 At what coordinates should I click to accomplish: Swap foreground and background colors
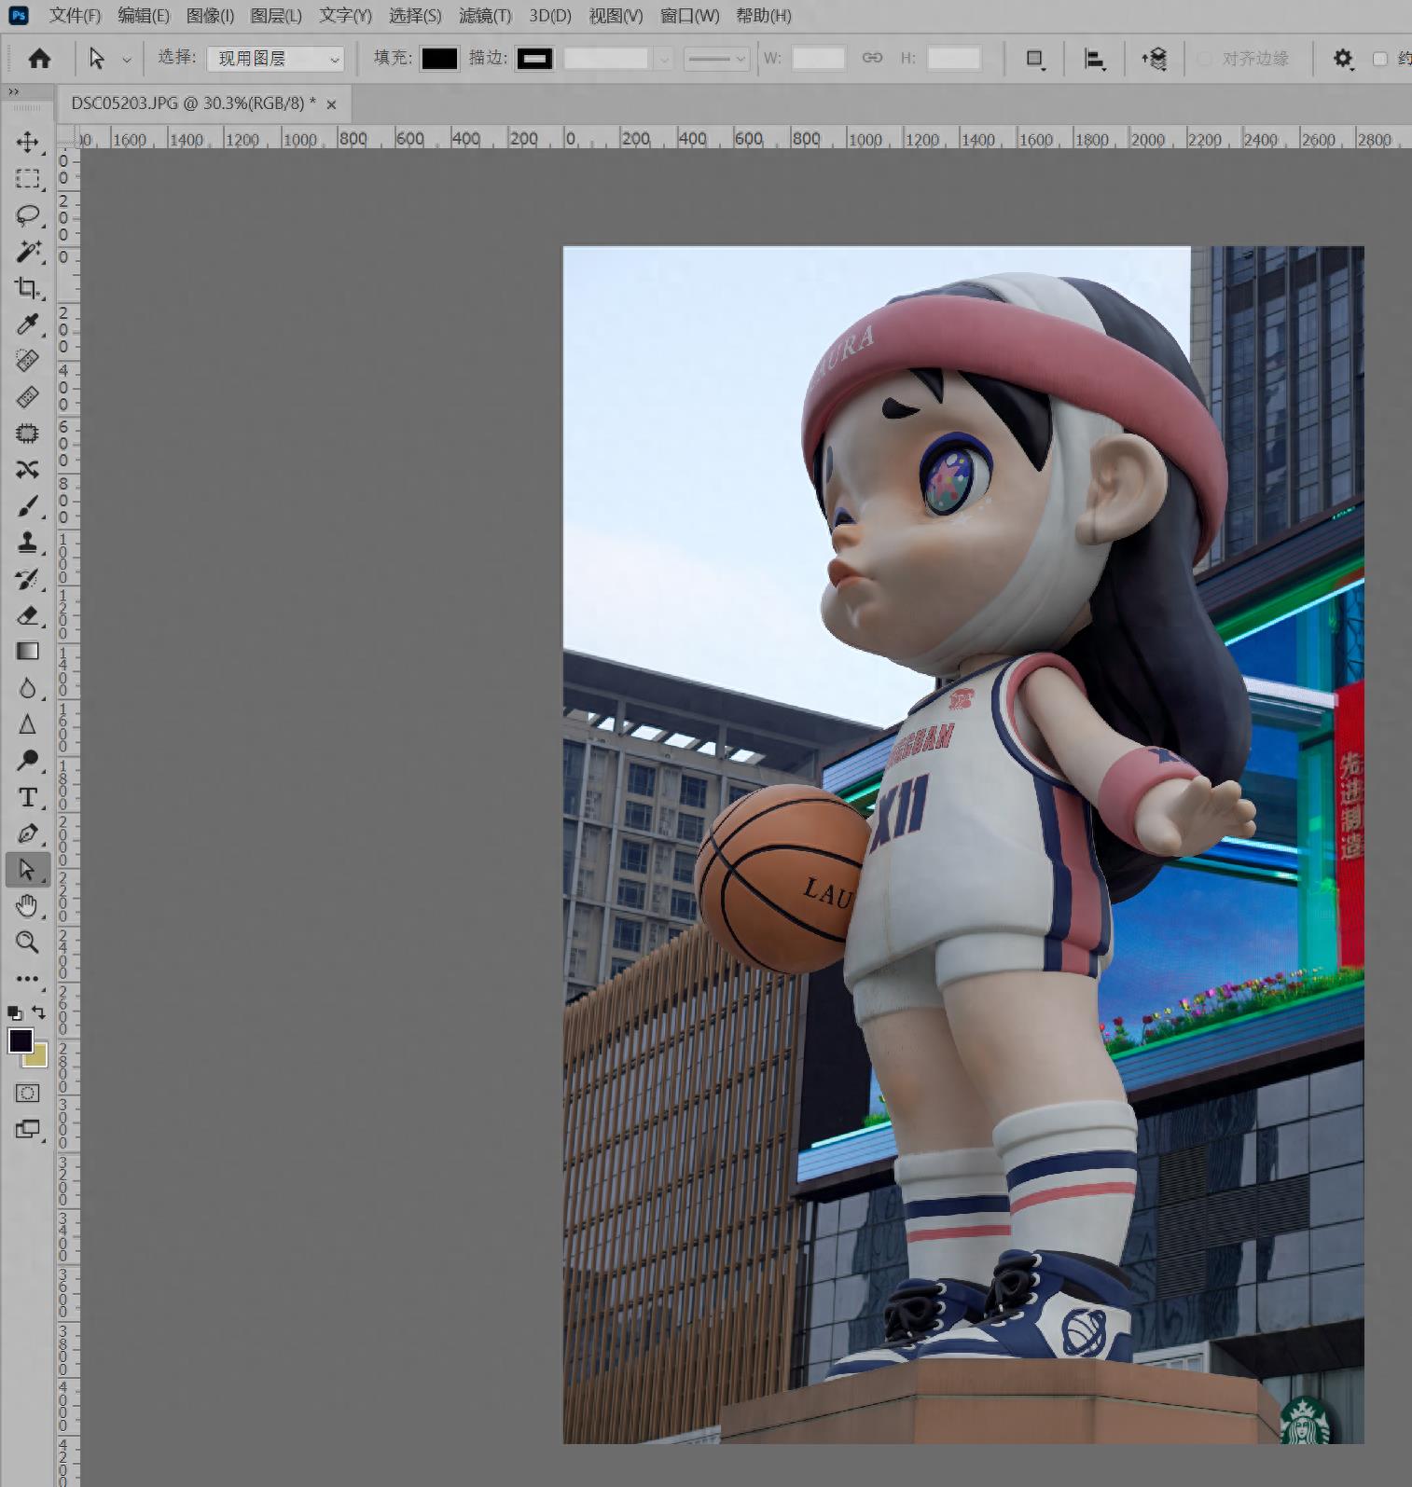coord(38,1012)
